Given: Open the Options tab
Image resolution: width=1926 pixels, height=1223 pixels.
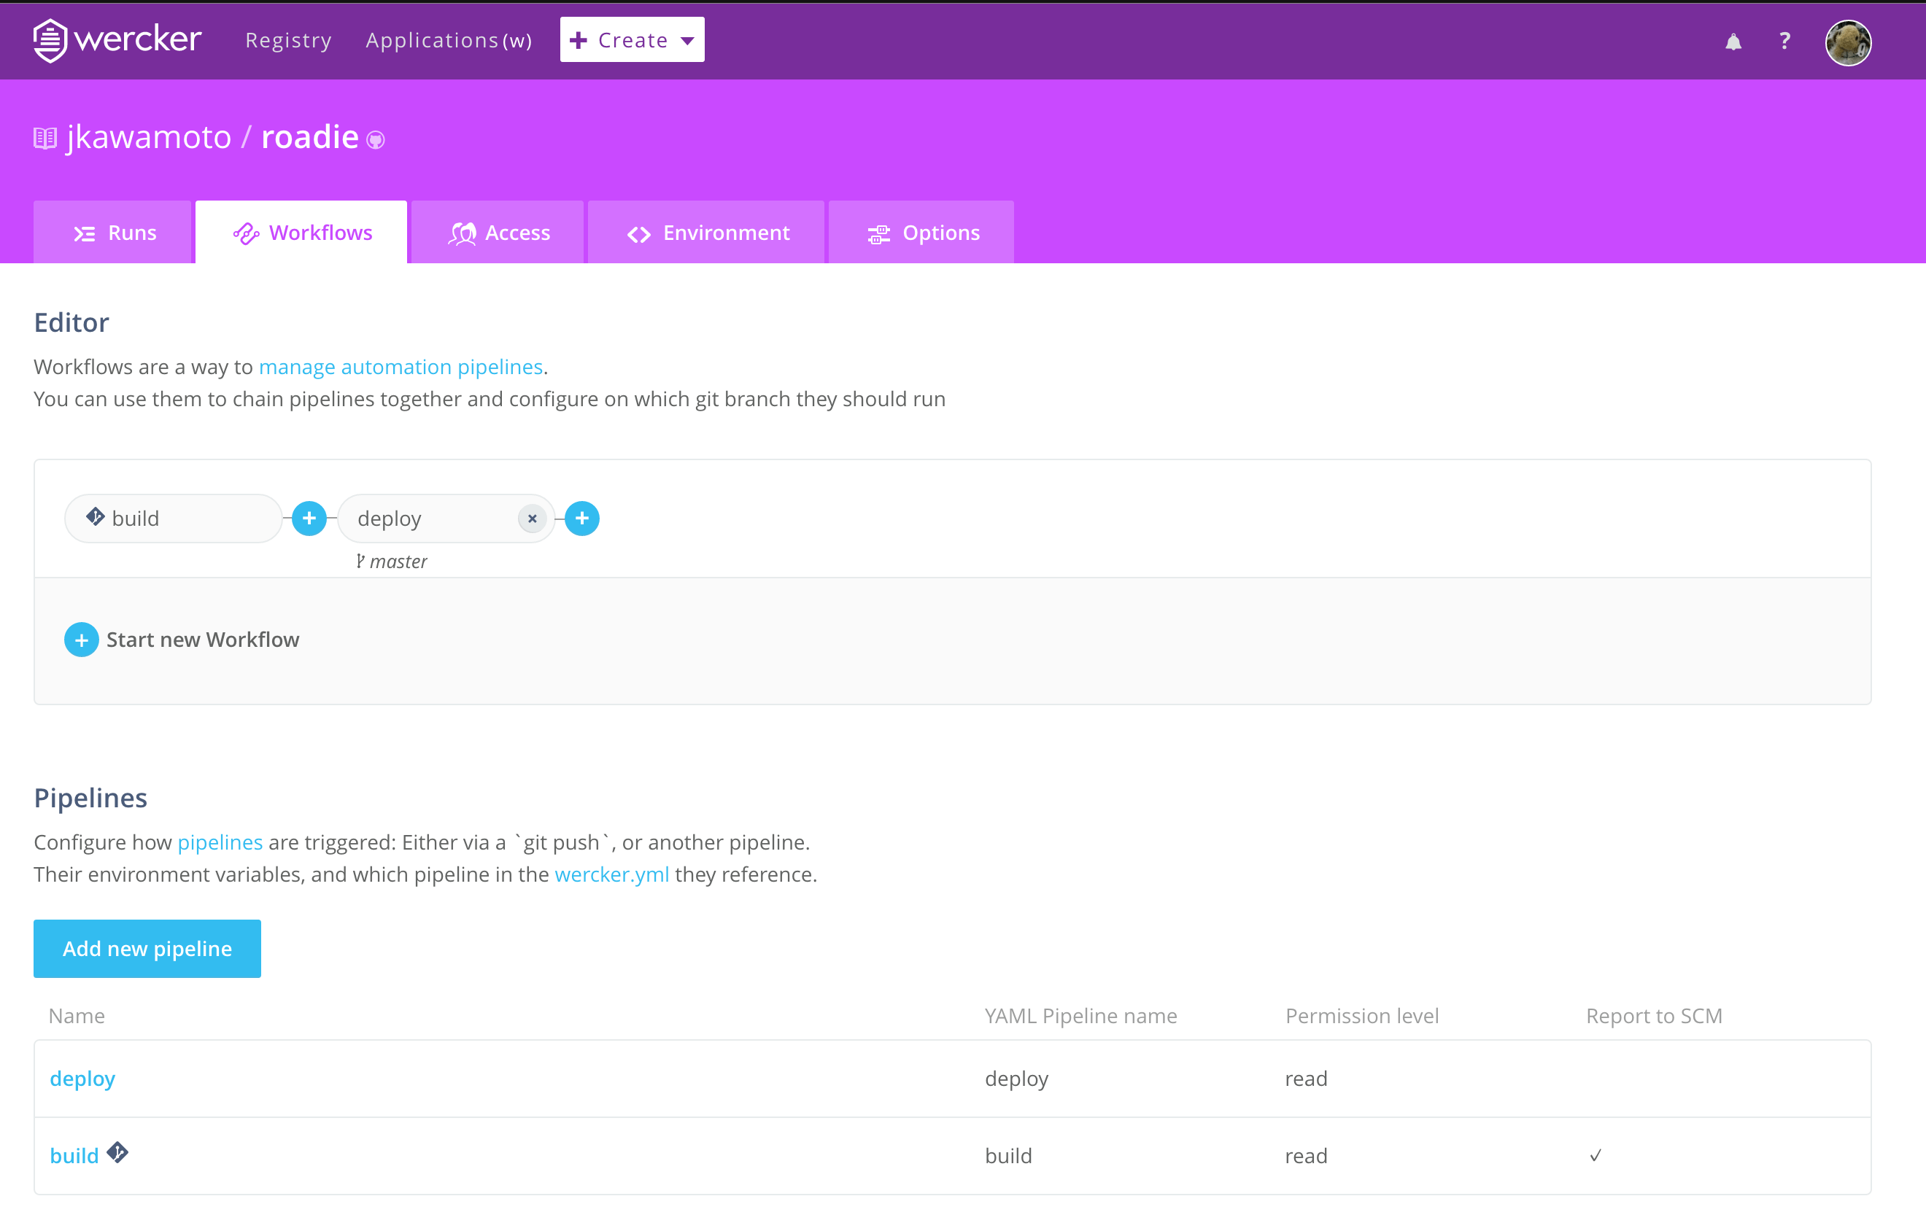Looking at the screenshot, I should coord(922,233).
